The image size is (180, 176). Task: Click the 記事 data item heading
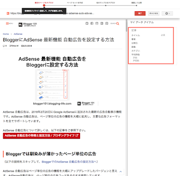click(x=134, y=31)
